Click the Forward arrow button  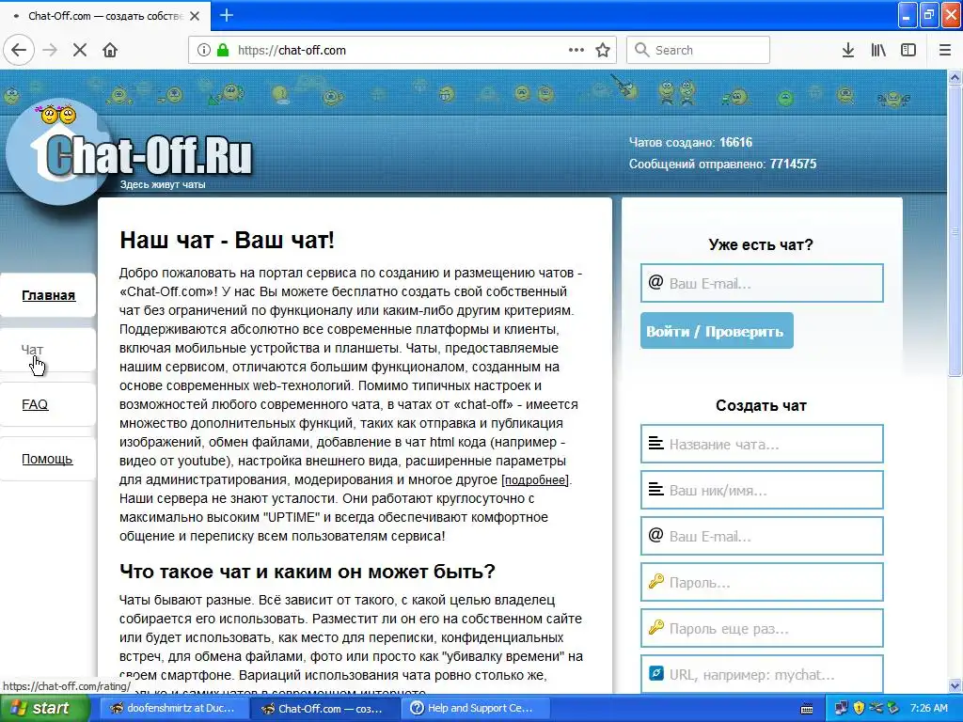pyautogui.click(x=51, y=51)
